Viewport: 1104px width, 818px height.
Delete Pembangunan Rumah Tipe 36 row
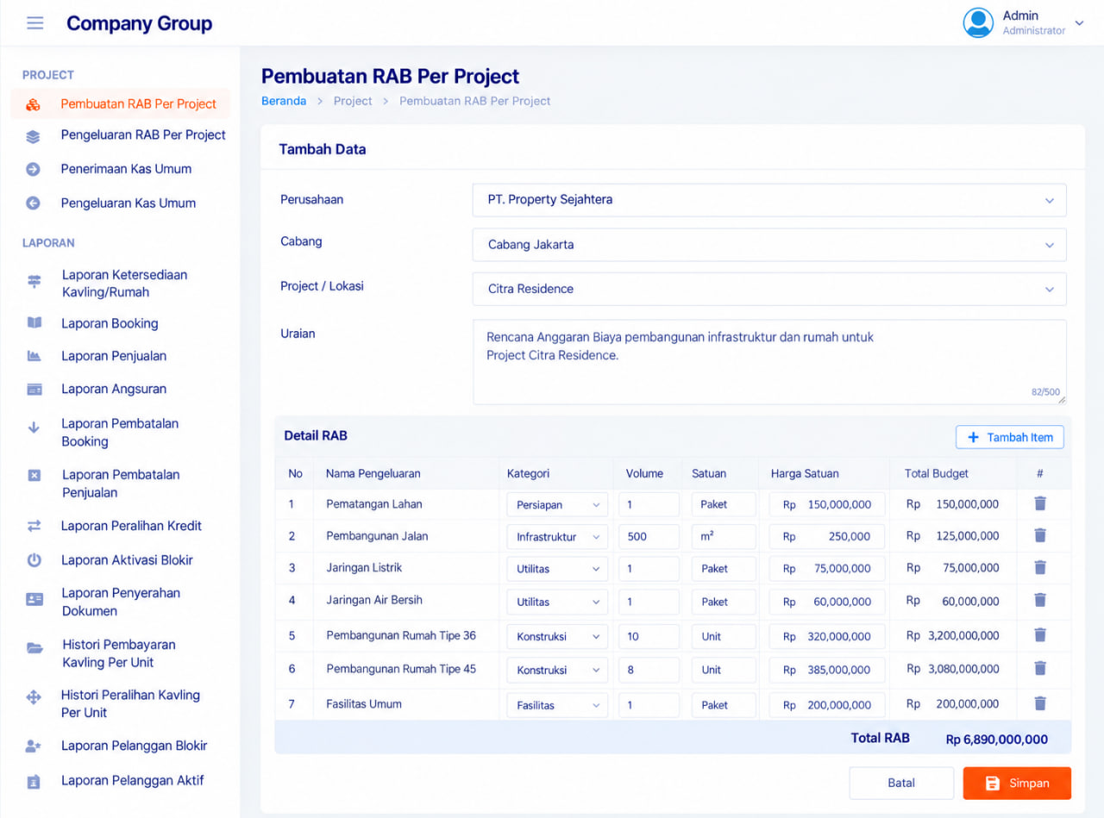(x=1040, y=635)
